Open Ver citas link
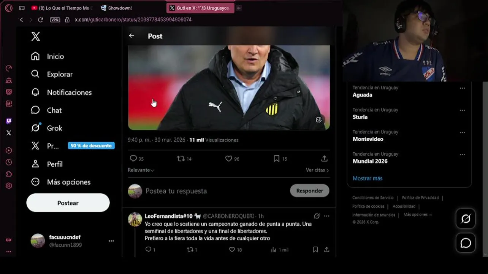The image size is (488, 274). (x=317, y=170)
